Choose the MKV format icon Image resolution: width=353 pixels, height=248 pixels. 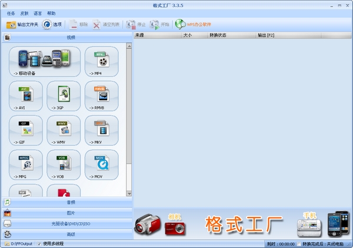(101, 129)
